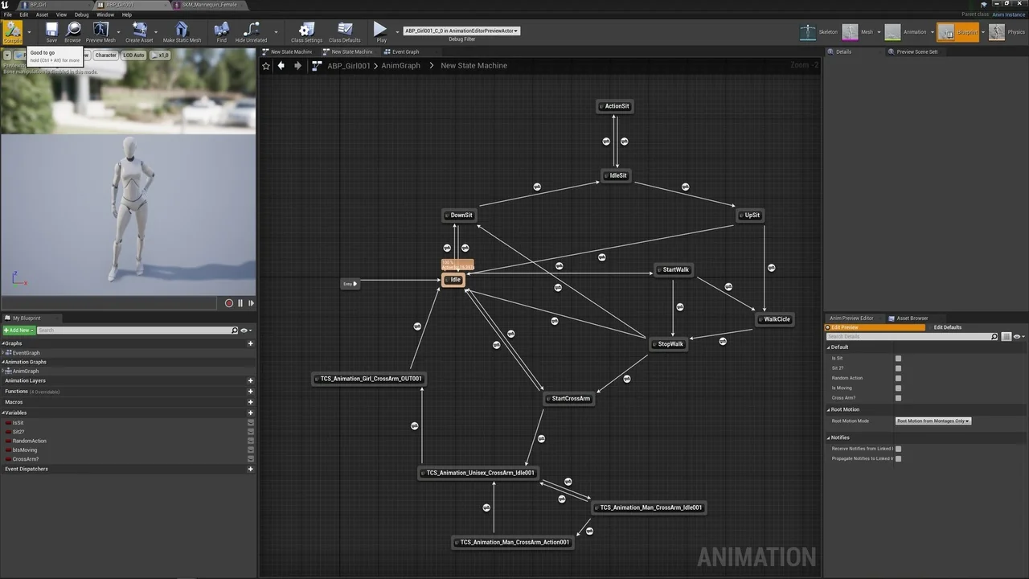This screenshot has width=1029, height=579.
Task: Check Receive Notifies from Linked Instances
Action: 898,449
